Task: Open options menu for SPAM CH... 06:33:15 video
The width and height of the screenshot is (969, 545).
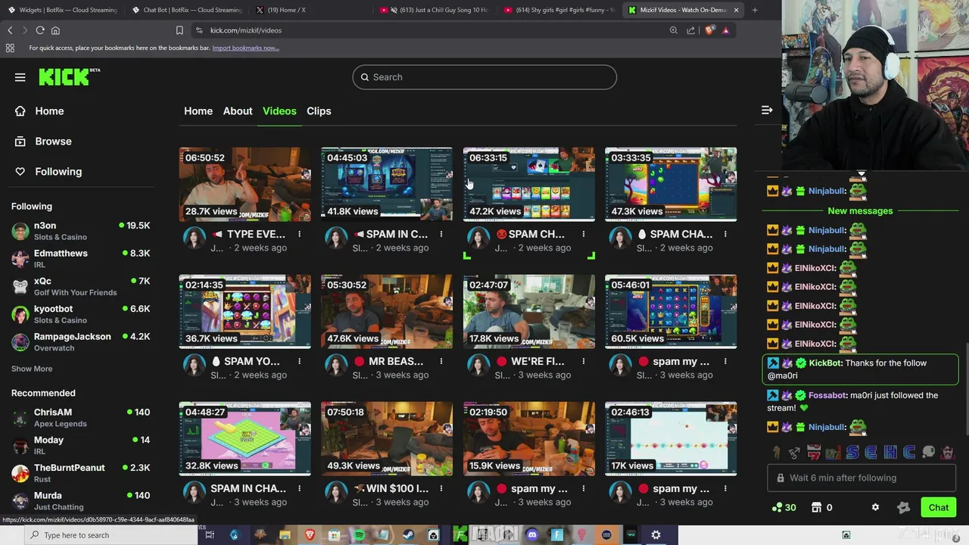Action: [x=583, y=235]
